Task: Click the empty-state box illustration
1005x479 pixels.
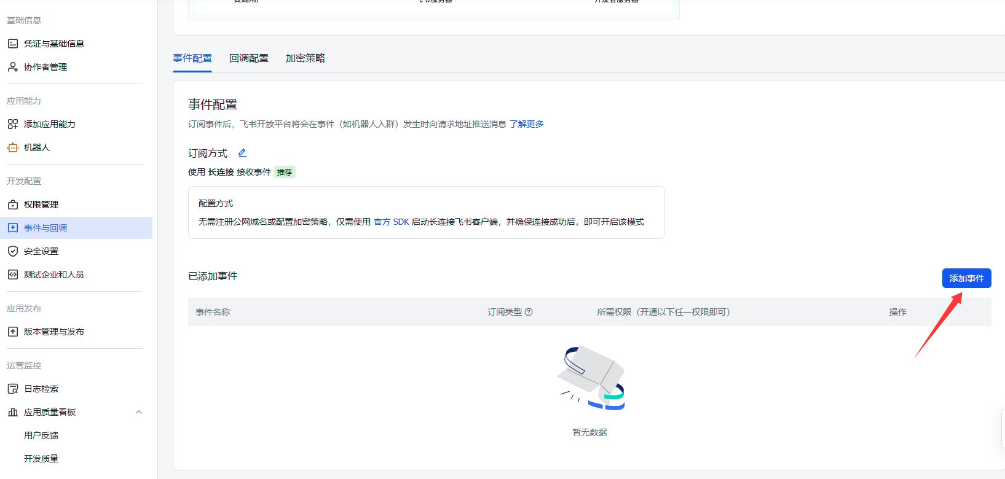Action: pos(591,378)
